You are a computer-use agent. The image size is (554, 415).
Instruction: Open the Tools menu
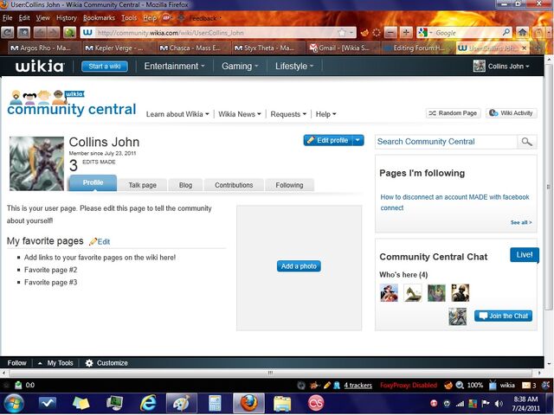(129, 17)
